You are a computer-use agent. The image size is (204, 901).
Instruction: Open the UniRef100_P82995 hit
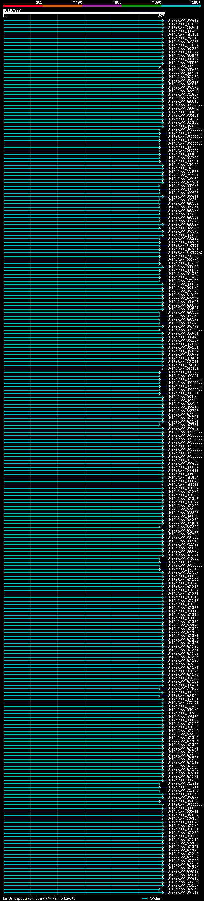(x=183, y=238)
